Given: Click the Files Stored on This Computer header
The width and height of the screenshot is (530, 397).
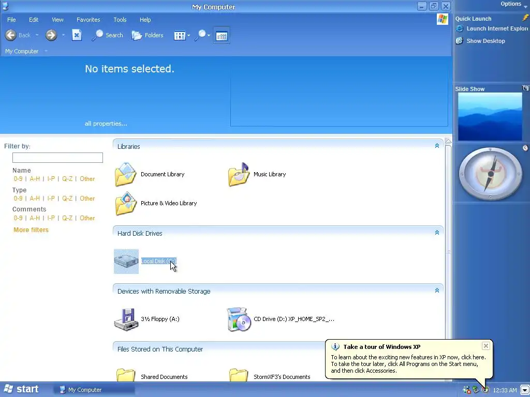Looking at the screenshot, I should click(160, 349).
